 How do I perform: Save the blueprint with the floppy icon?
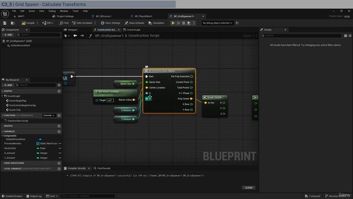(5, 23)
